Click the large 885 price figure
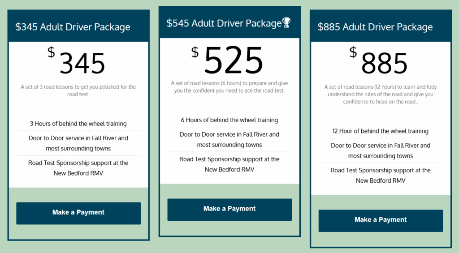459x253 pixels. (384, 63)
